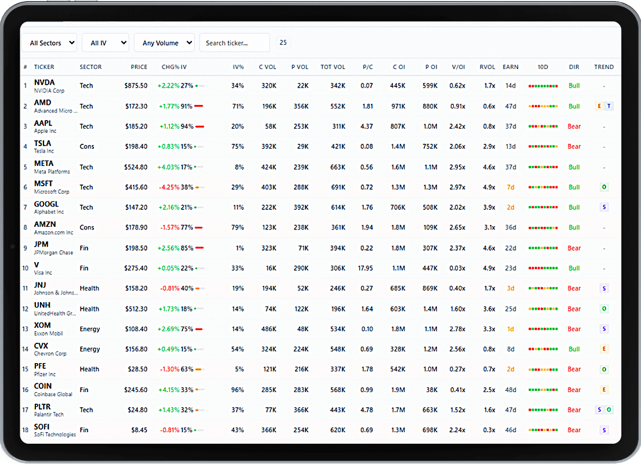Click the 'O' badge on PLTR row
The height and width of the screenshot is (464, 641).
609,409
